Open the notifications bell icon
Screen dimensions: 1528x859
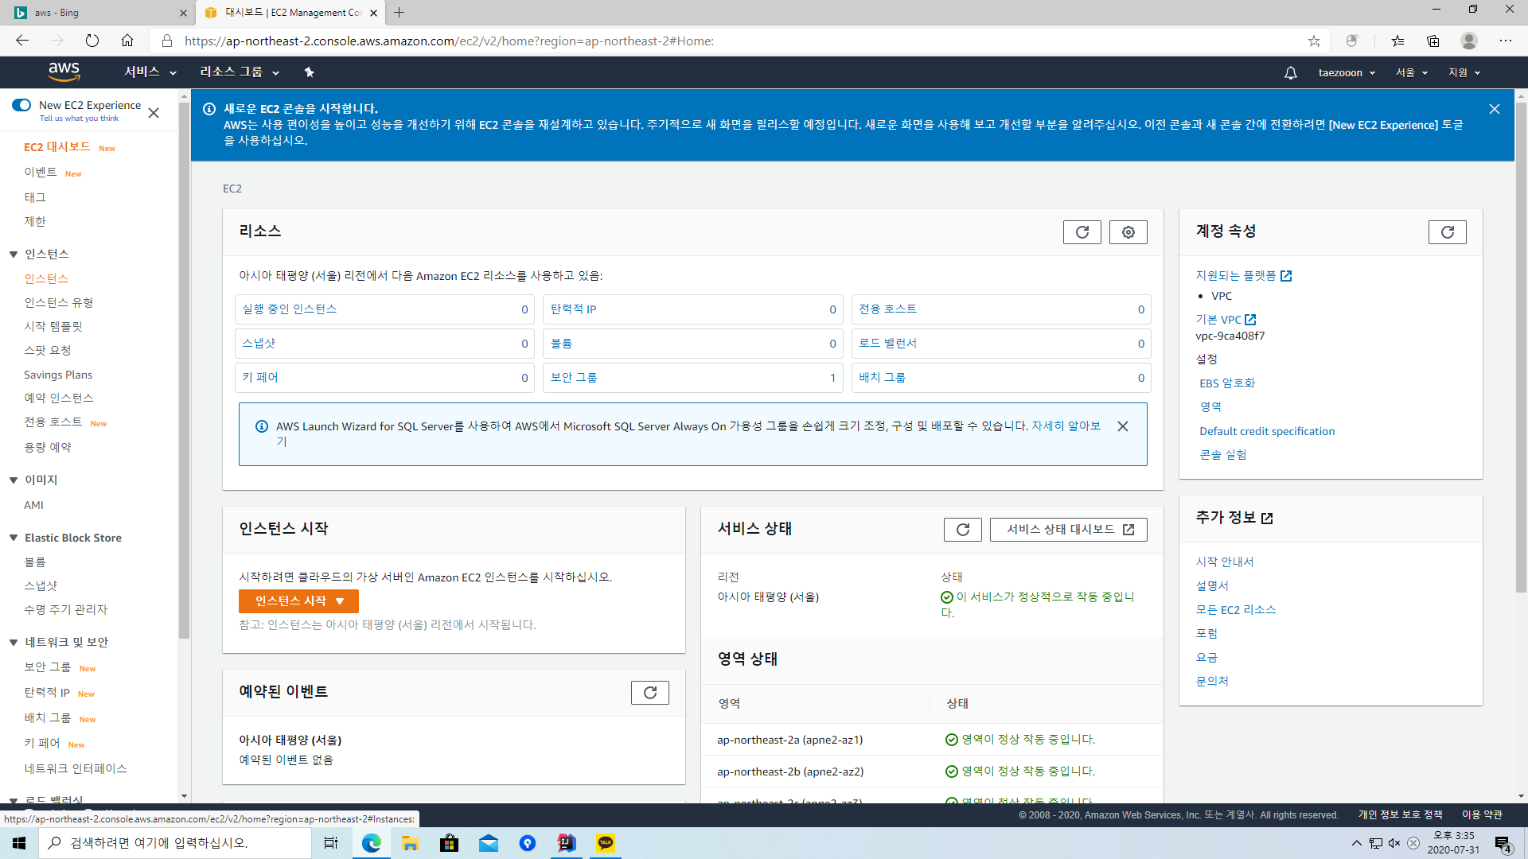tap(1290, 72)
